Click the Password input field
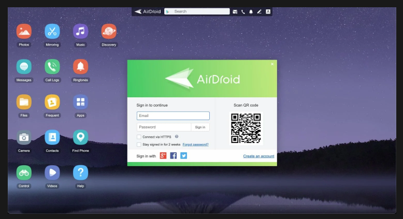This screenshot has height=219, width=403. [164, 127]
